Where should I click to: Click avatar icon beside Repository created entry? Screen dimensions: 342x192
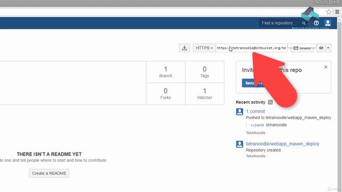pyautogui.click(x=239, y=144)
